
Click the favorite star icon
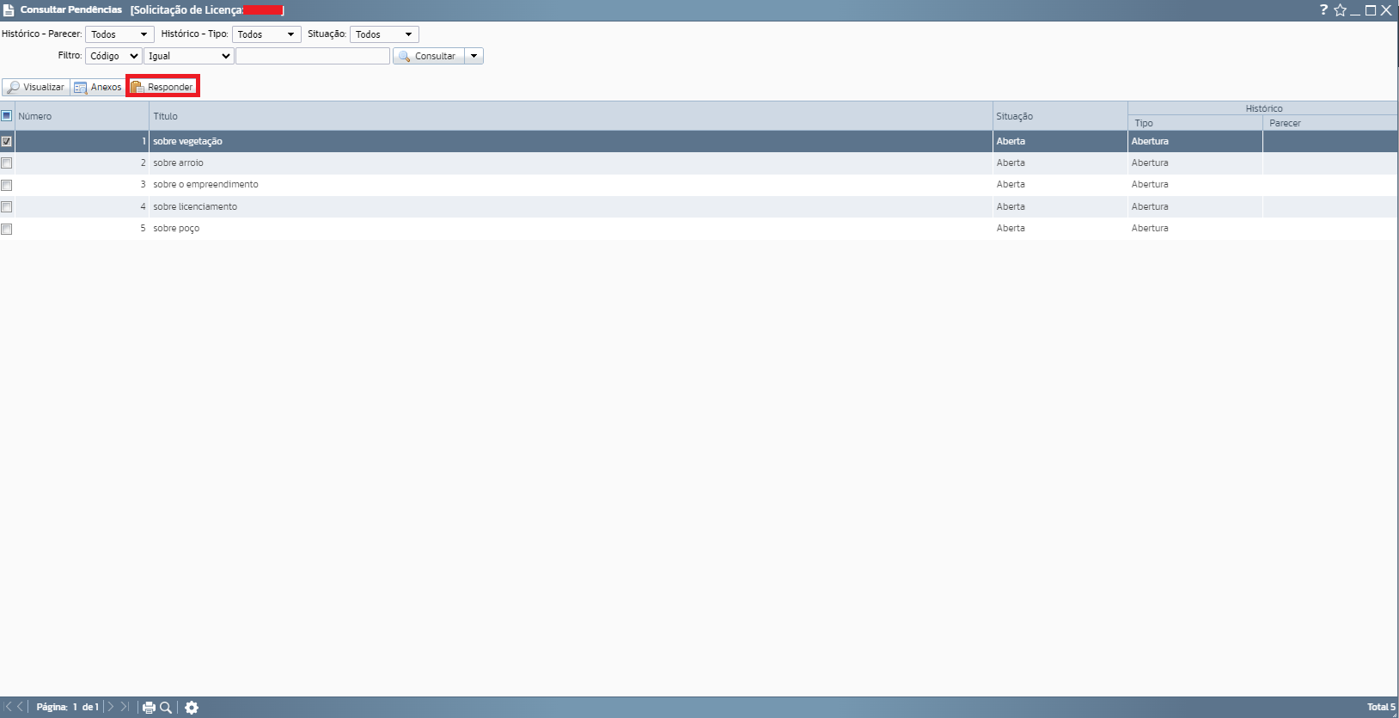pyautogui.click(x=1340, y=10)
